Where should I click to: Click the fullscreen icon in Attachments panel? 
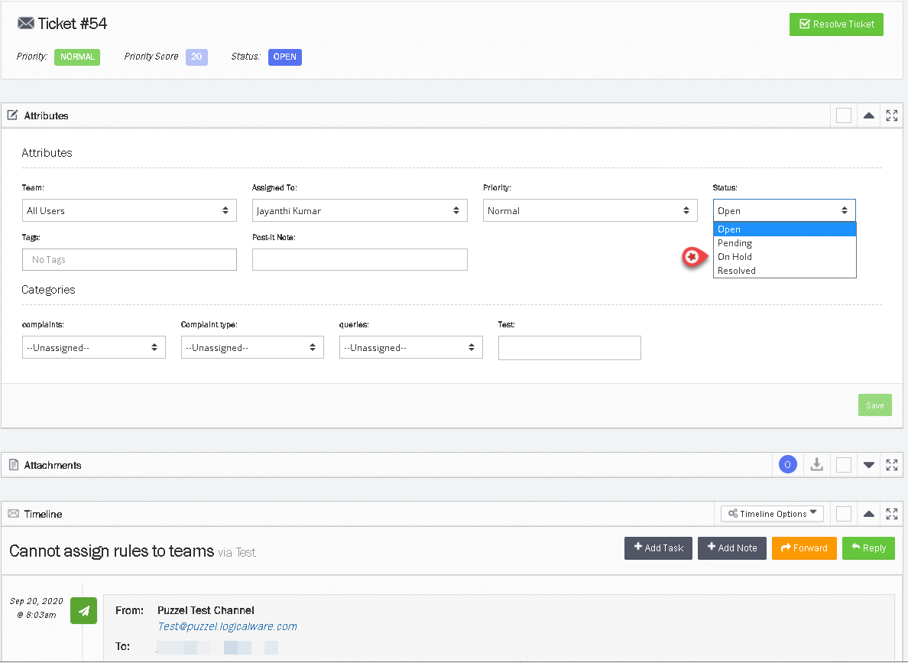click(891, 465)
